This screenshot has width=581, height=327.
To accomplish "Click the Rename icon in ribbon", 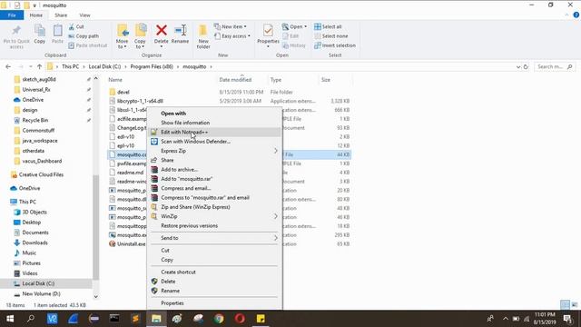I will (x=180, y=30).
